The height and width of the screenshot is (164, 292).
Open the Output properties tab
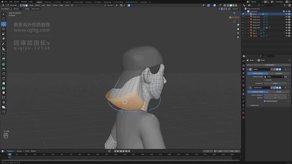point(243,69)
